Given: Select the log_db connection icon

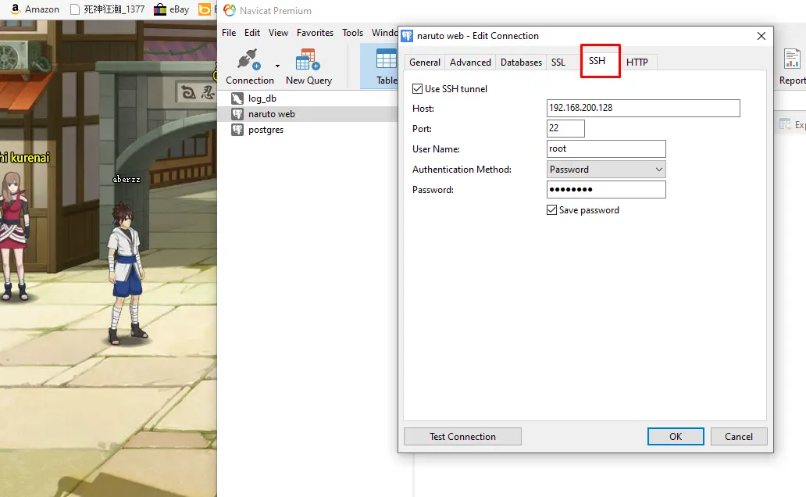Looking at the screenshot, I should tap(237, 98).
